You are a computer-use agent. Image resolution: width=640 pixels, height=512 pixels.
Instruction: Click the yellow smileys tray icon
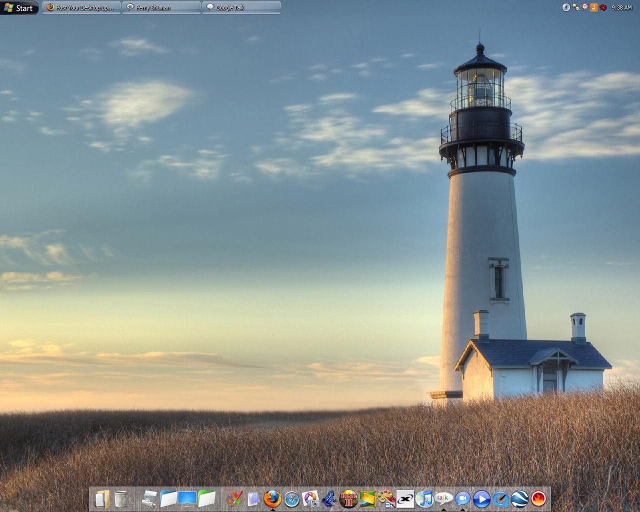point(575,7)
